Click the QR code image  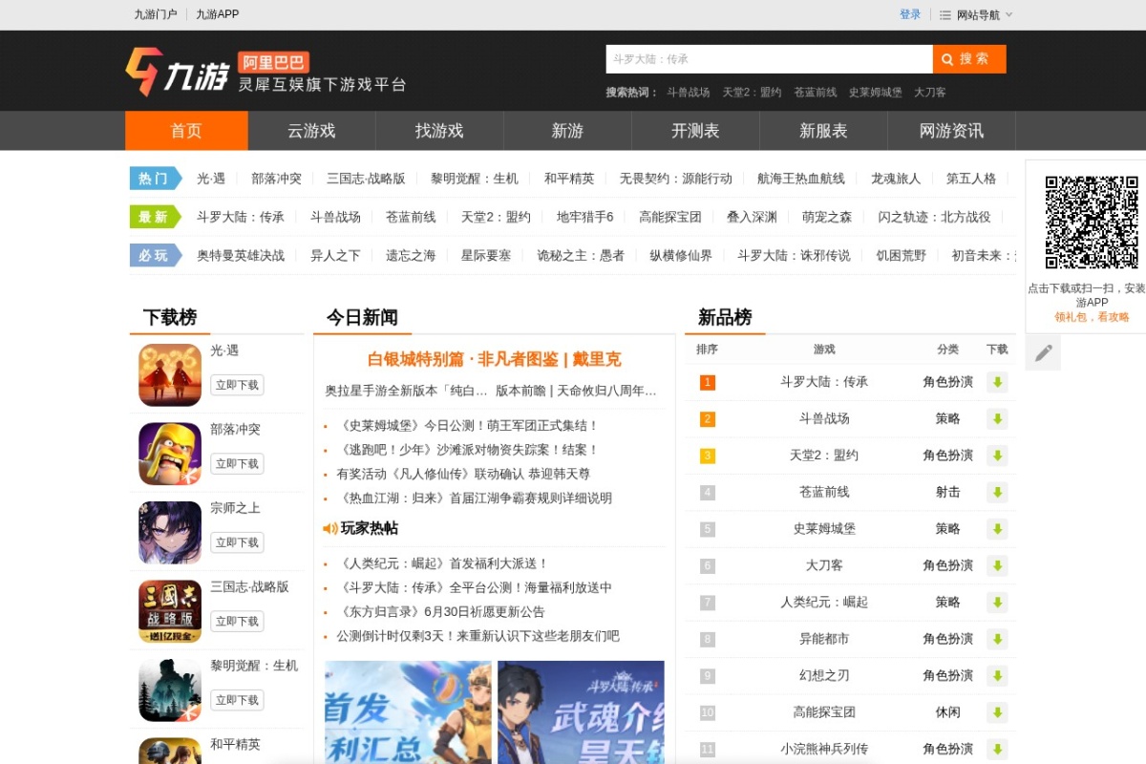coord(1092,223)
